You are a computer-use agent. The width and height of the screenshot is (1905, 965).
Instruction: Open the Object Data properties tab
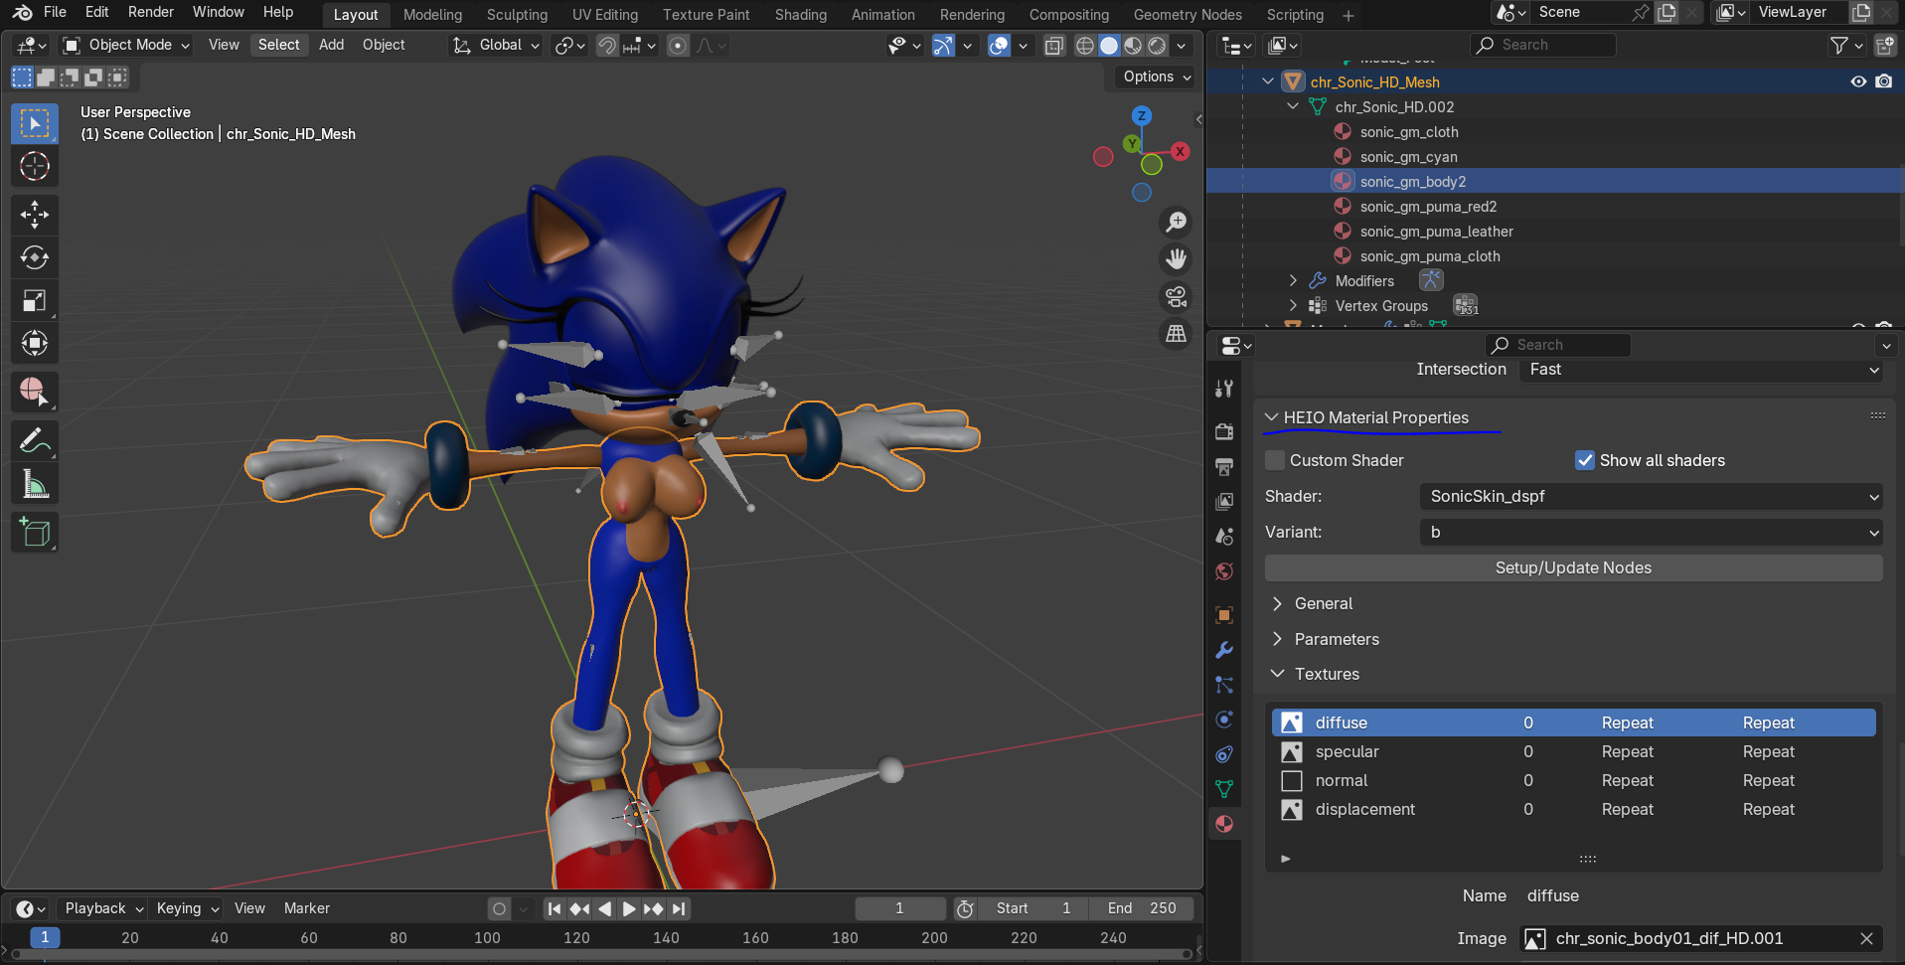point(1224,789)
